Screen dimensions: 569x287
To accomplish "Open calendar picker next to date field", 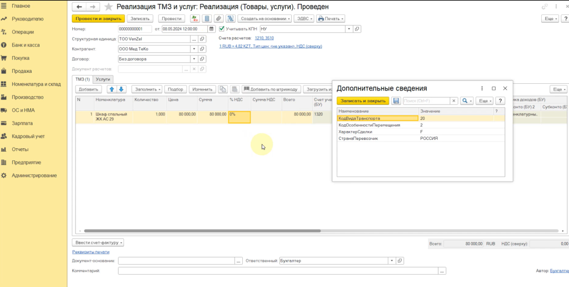I will click(x=213, y=29).
